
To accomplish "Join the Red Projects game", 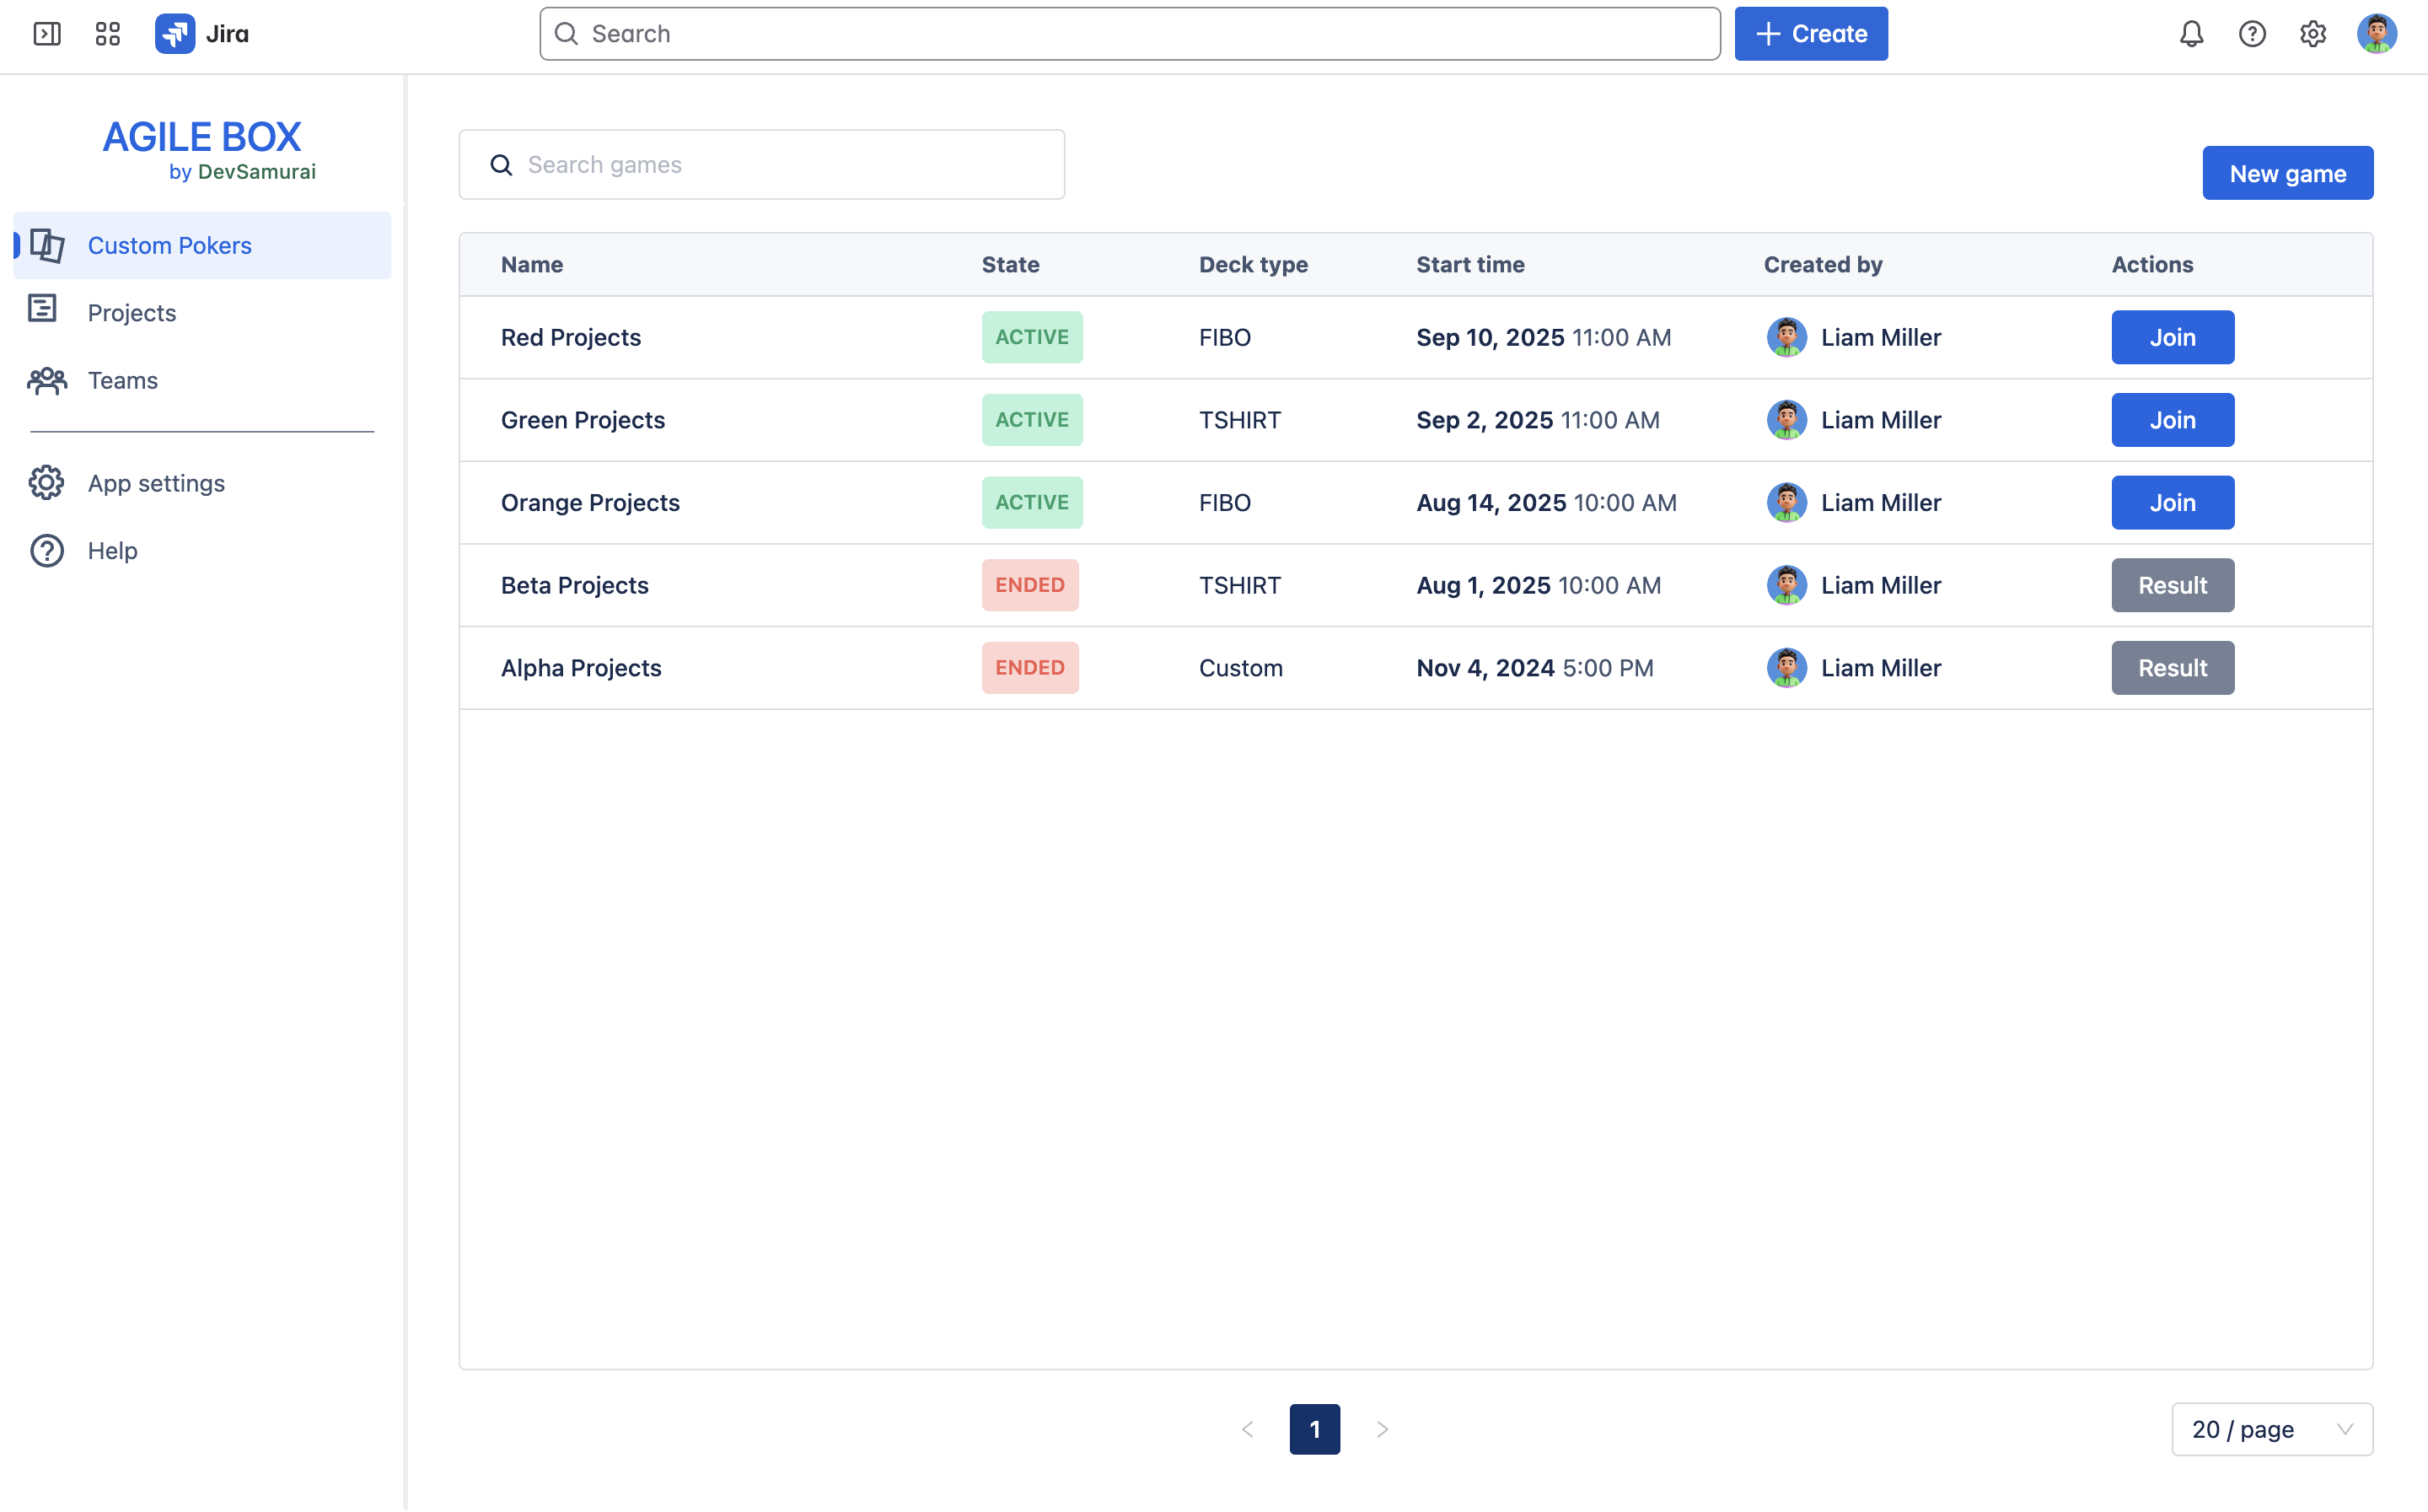I will [2172, 337].
